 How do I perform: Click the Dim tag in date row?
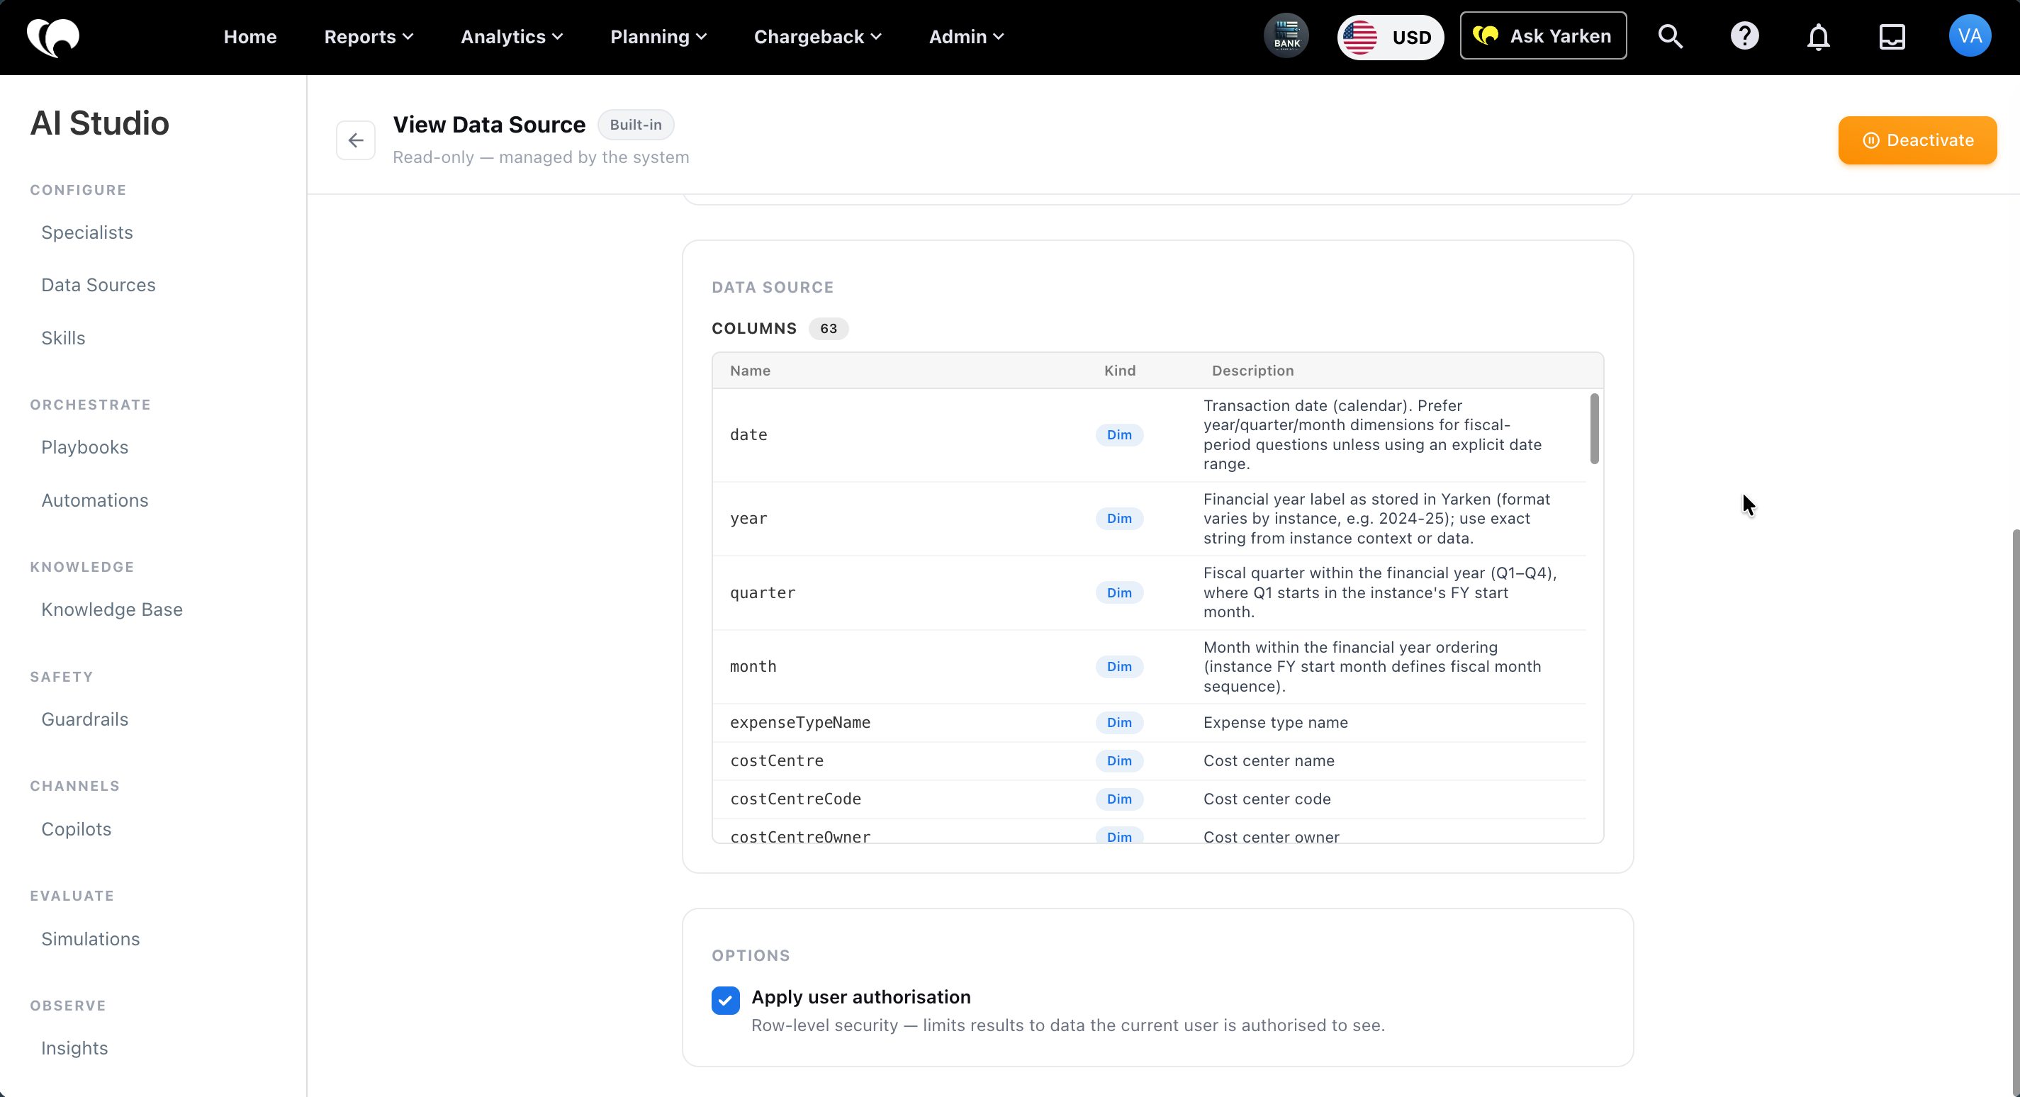(1119, 435)
